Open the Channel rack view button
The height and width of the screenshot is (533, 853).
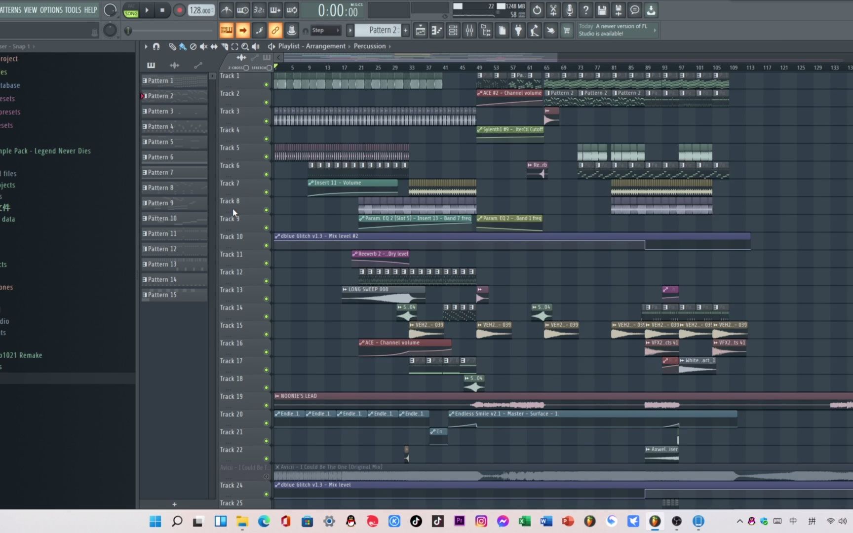453,31
